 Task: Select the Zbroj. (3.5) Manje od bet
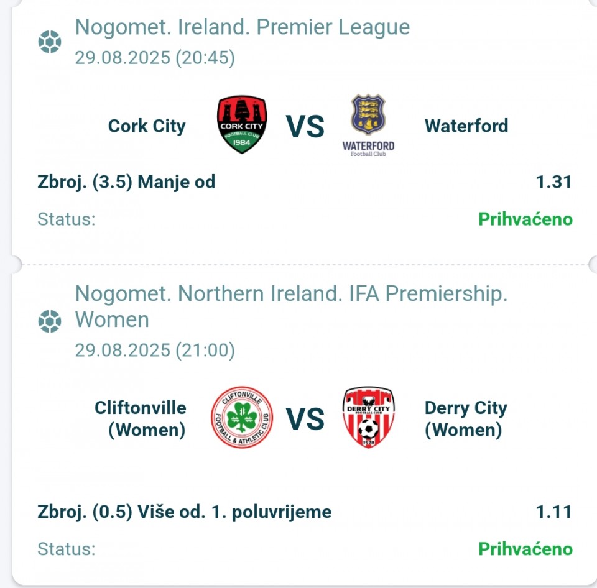(x=126, y=182)
